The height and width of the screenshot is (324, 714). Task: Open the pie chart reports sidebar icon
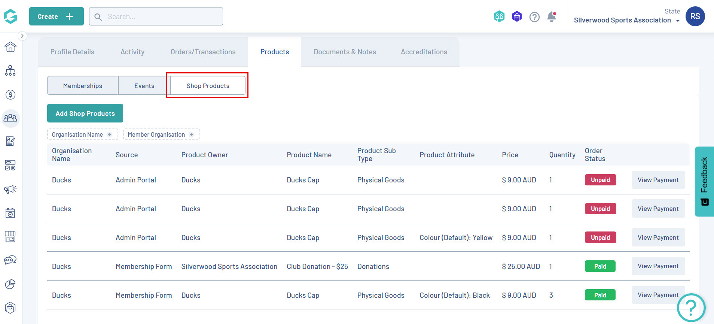coord(10,284)
